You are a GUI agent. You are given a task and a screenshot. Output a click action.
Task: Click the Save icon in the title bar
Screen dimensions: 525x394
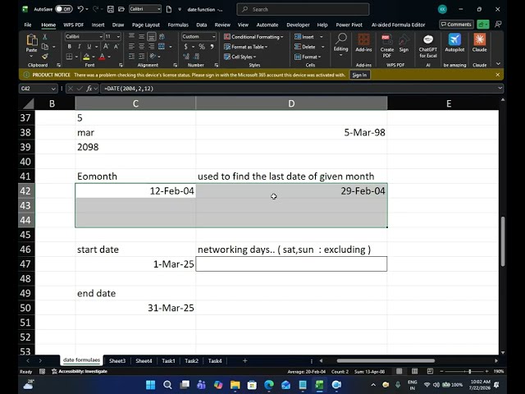[x=111, y=9]
